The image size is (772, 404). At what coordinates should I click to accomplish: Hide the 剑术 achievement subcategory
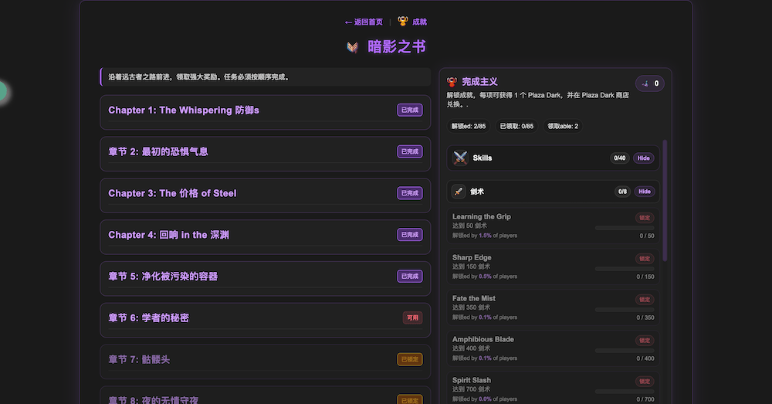pyautogui.click(x=644, y=192)
